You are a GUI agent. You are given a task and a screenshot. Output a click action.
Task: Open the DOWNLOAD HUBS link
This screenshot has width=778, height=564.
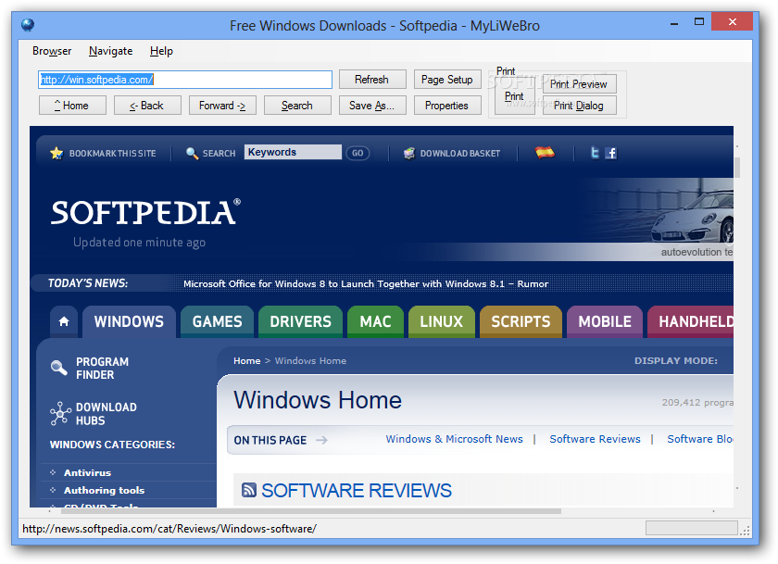click(x=107, y=414)
